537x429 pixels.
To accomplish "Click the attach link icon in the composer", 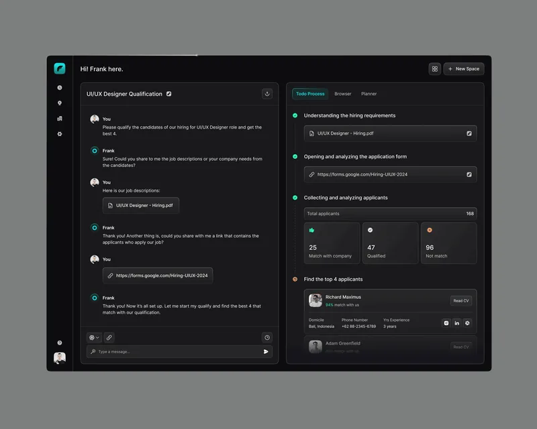I will pyautogui.click(x=109, y=337).
